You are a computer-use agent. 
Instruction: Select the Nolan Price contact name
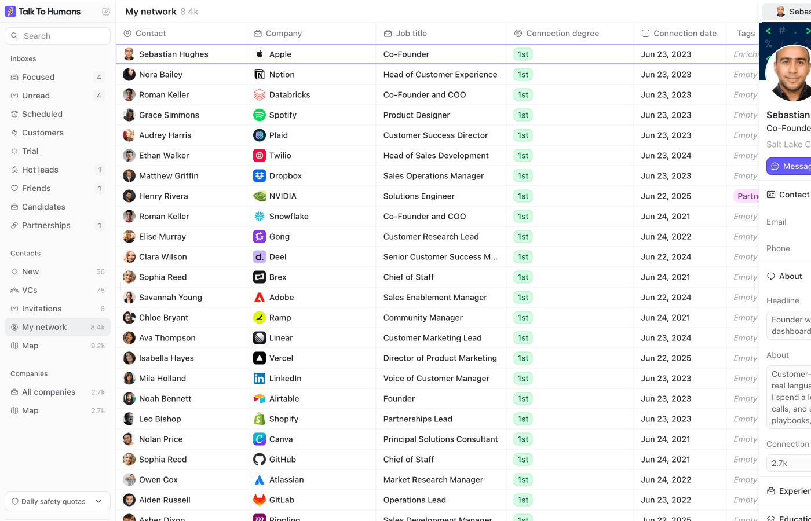[161, 439]
